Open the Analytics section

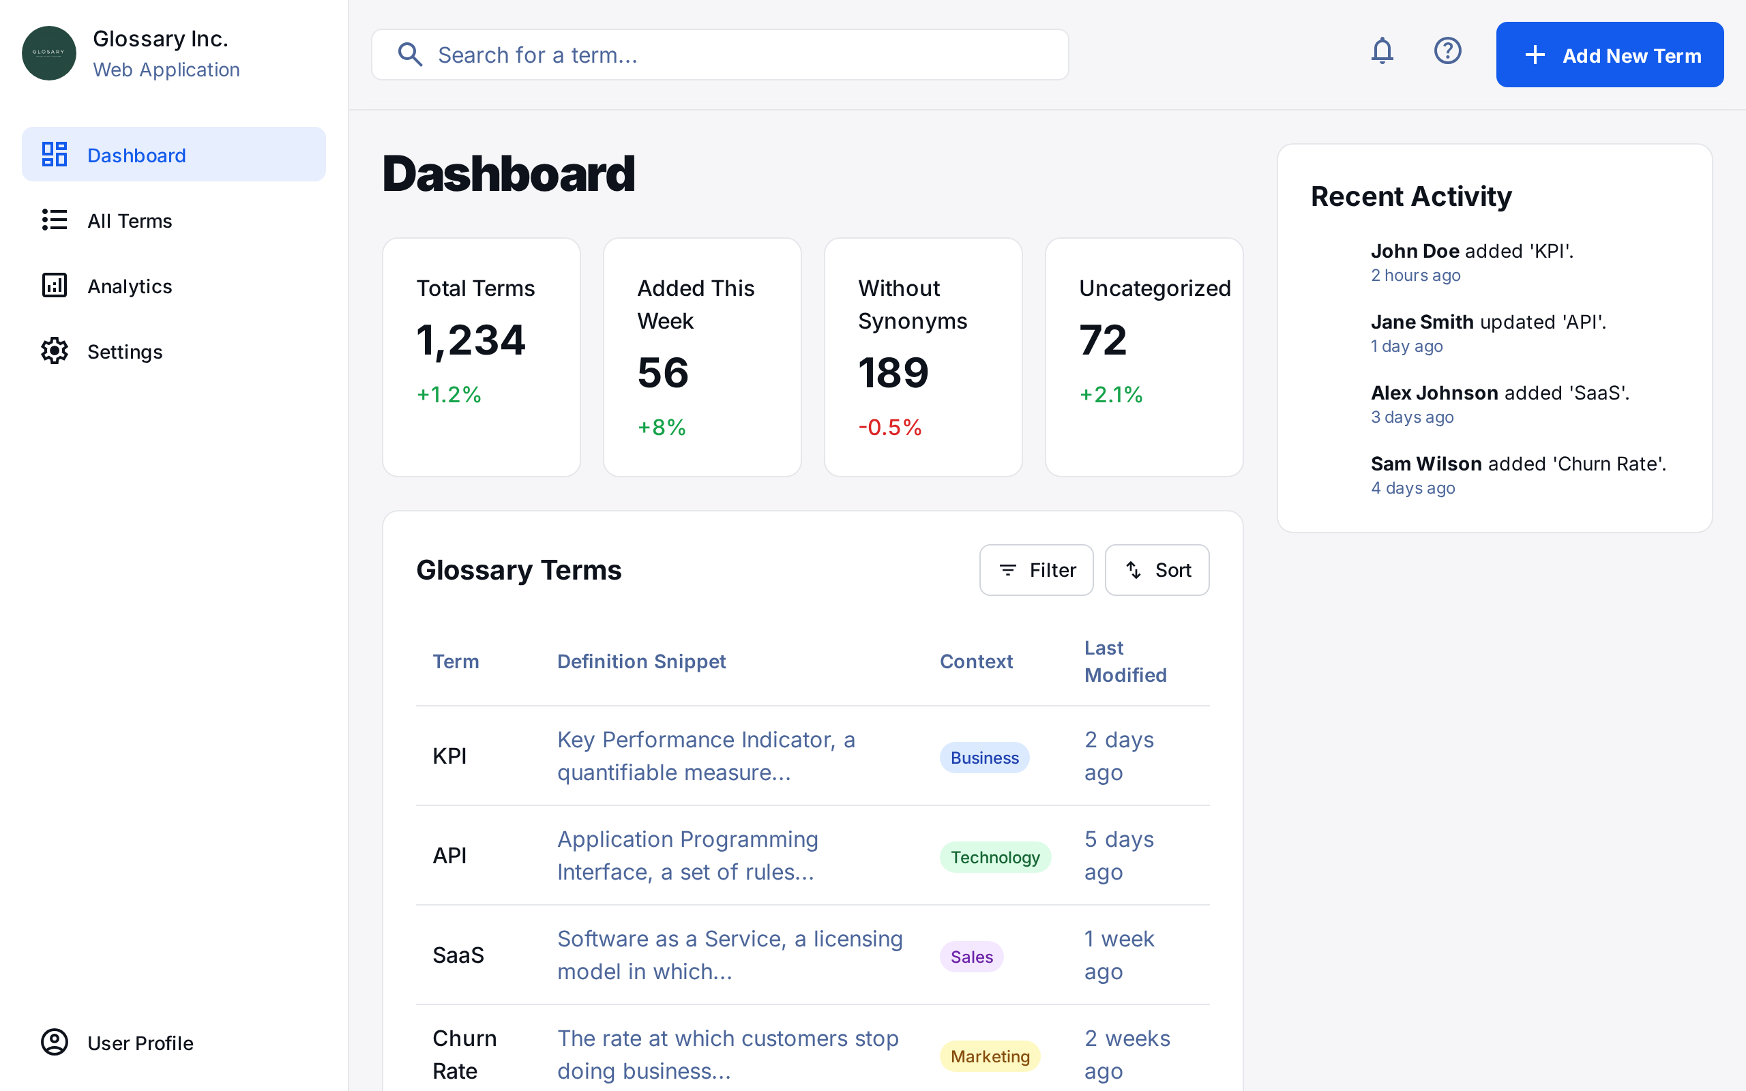[x=130, y=286]
